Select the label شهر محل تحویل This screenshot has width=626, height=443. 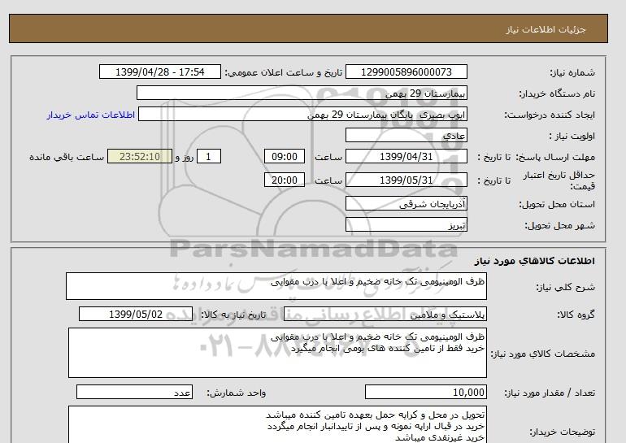(x=559, y=225)
